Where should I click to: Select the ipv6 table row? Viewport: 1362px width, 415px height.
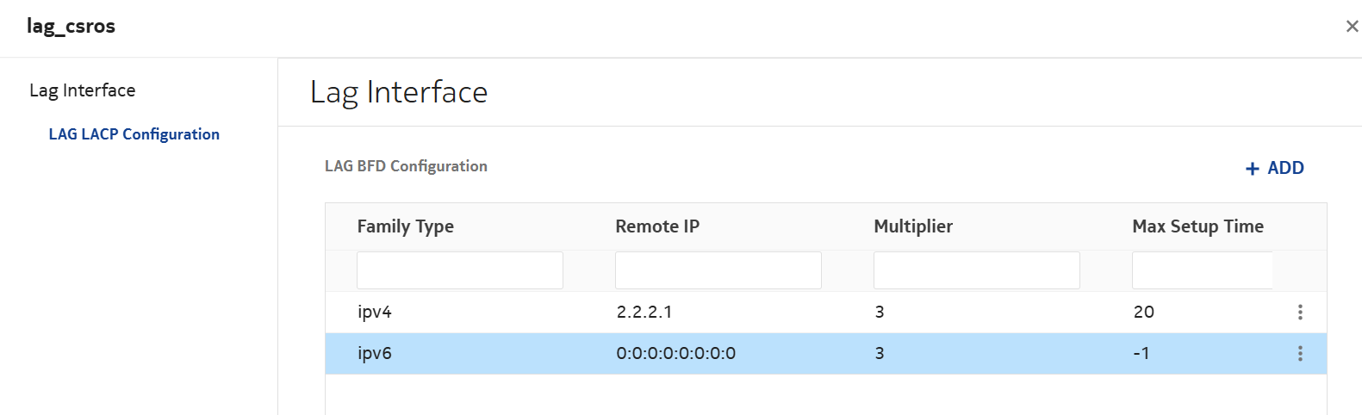(x=517, y=354)
